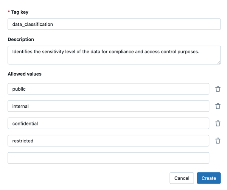The height and width of the screenshot is (190, 227).
Task: Click the Description box resize handle
Action: tap(219, 62)
